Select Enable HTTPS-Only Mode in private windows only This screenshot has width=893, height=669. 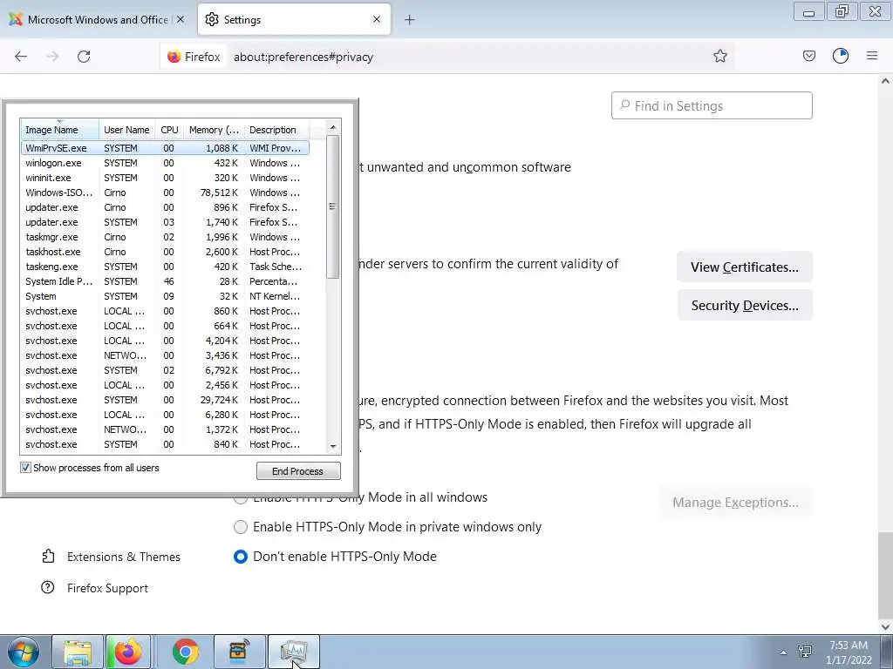coord(241,527)
